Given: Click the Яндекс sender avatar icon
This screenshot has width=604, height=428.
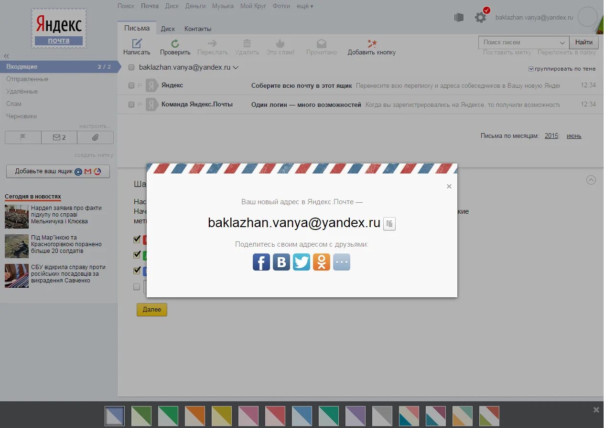Looking at the screenshot, I should pos(151,85).
